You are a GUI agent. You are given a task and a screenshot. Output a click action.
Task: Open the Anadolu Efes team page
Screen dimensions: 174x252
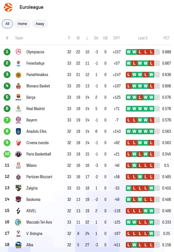36,131
